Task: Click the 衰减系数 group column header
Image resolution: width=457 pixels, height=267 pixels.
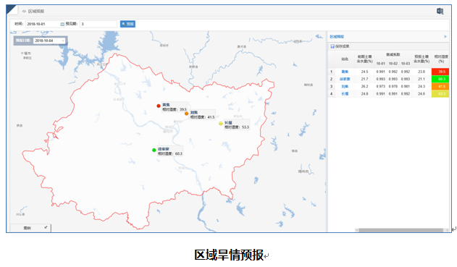Action: 393,55
